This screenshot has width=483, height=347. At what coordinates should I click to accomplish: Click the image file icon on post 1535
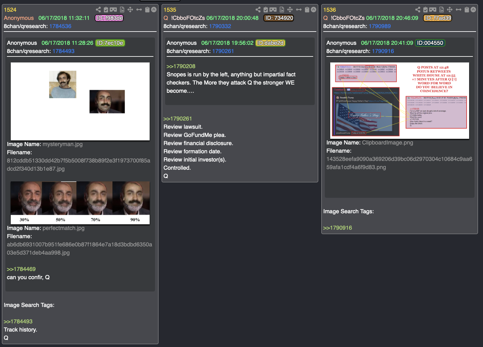282,10
